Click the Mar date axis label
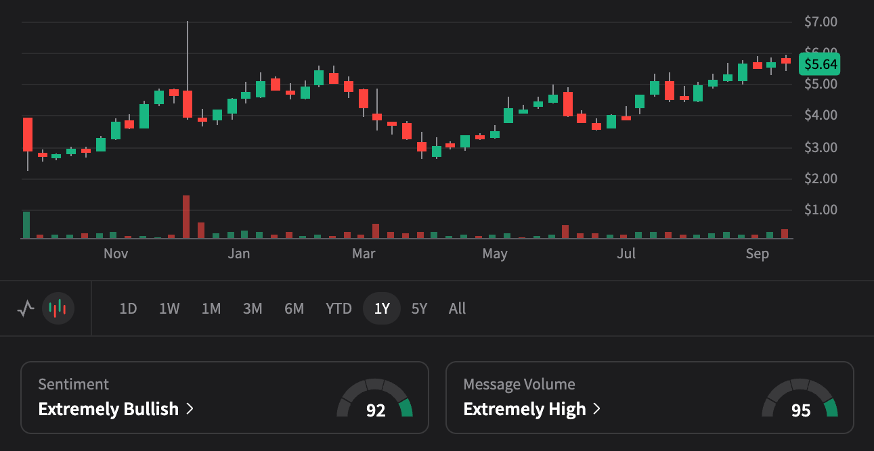 (x=364, y=254)
